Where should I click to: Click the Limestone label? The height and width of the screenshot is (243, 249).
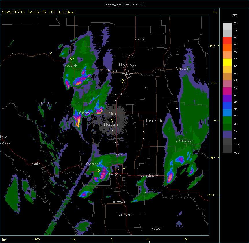pos(44,103)
